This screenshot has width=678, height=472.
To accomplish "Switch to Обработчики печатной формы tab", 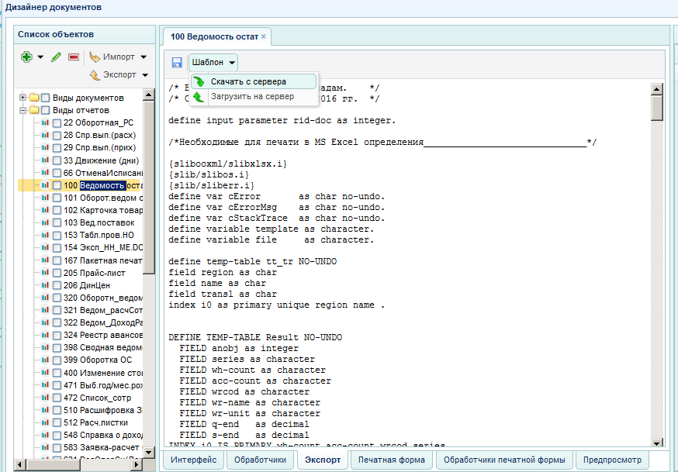I will (504, 460).
